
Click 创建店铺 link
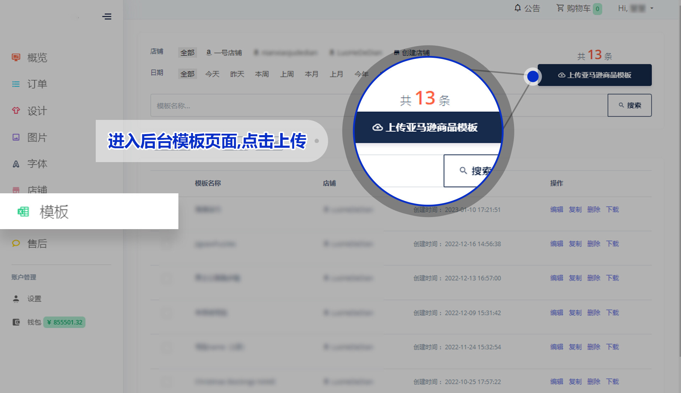(x=412, y=52)
